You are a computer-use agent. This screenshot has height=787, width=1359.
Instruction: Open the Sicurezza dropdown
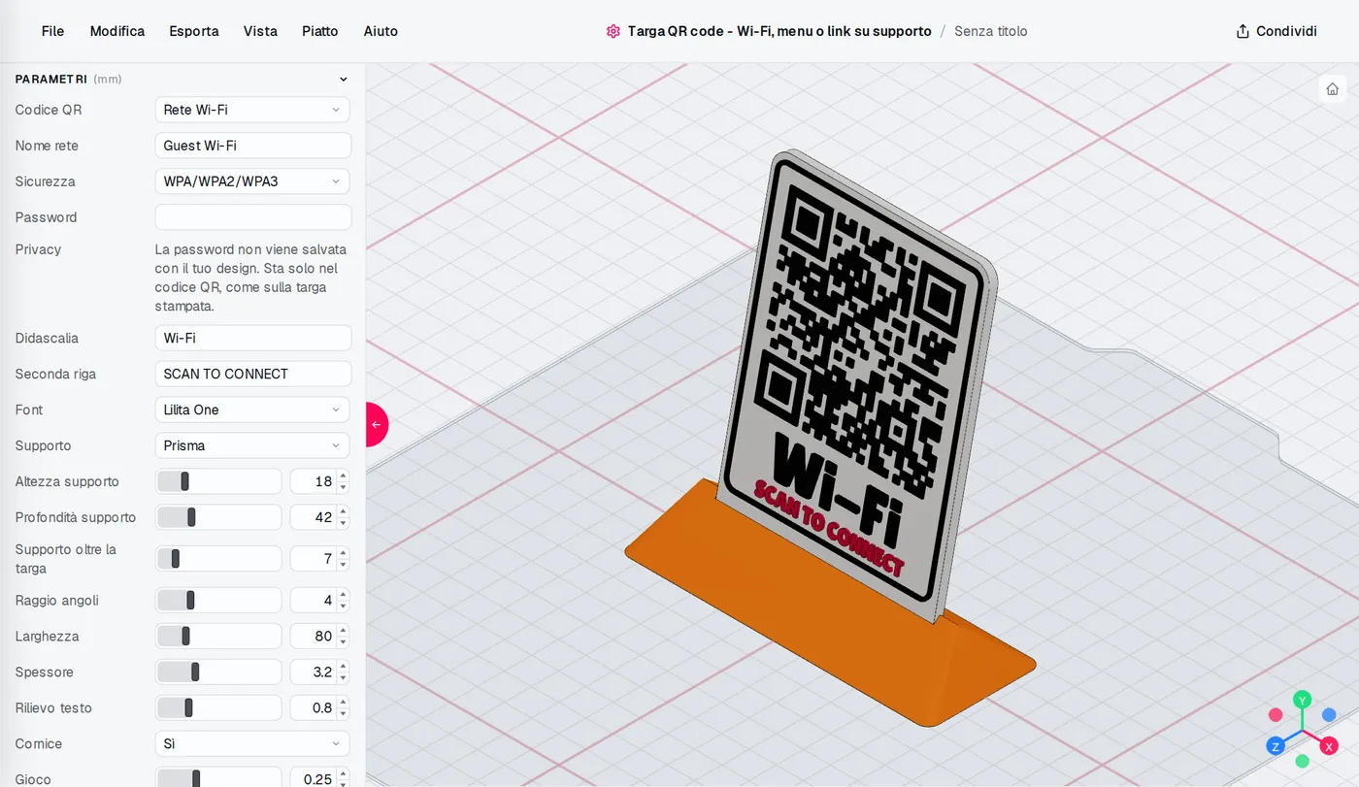point(252,181)
